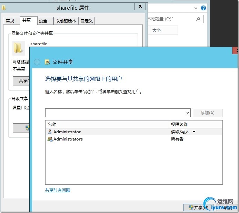The height and width of the screenshot is (213, 239).
Task: Click the Administrator user icon in list
Action: pyautogui.click(x=50, y=132)
